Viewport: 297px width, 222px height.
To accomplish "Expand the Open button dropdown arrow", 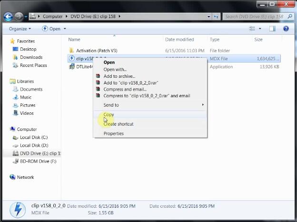I will coord(65,28).
